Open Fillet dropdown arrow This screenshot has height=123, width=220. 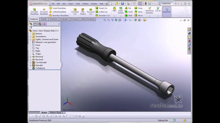[114, 16]
